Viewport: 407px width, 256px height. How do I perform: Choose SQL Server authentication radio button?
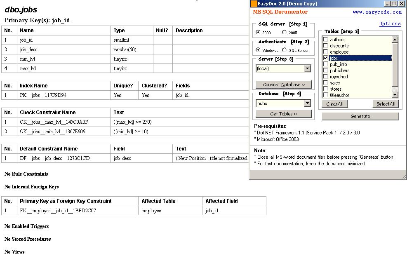click(x=285, y=50)
